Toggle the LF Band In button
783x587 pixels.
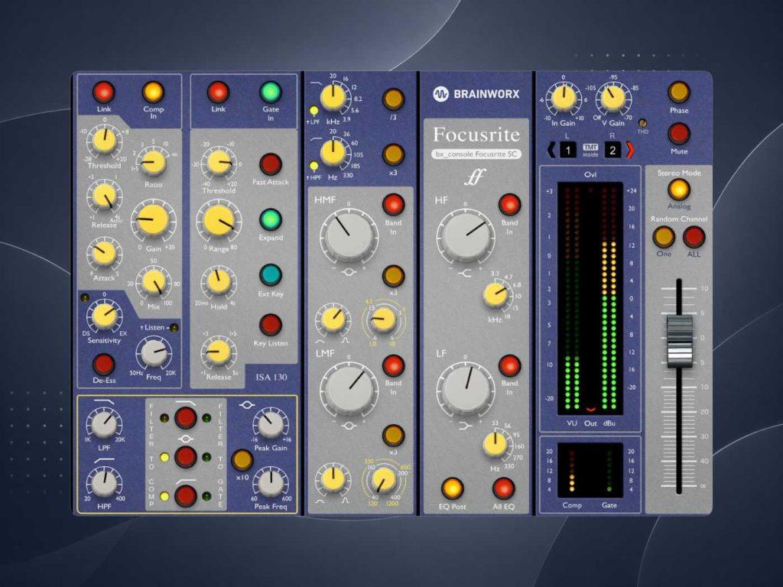coord(509,365)
